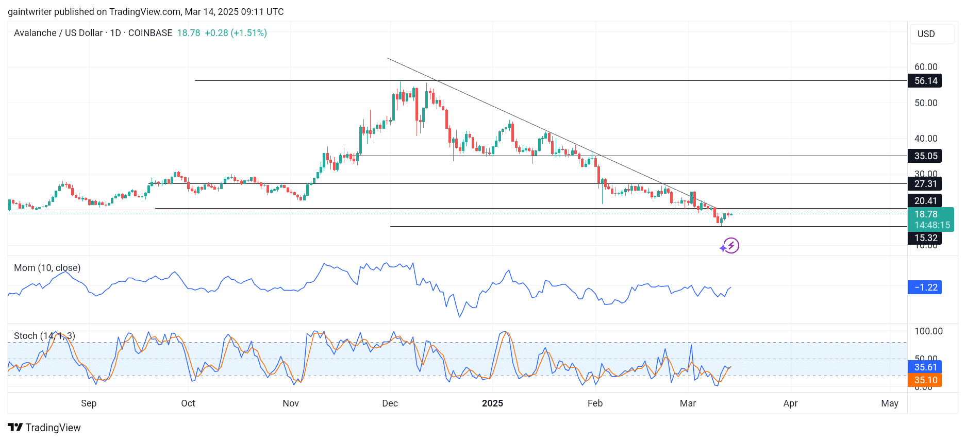
Task: Click the Apr label on time axis
Action: pyautogui.click(x=791, y=403)
